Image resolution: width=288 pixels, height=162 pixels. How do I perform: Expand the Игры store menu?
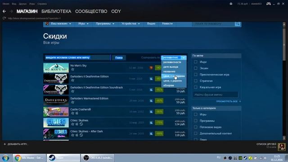[83, 24]
